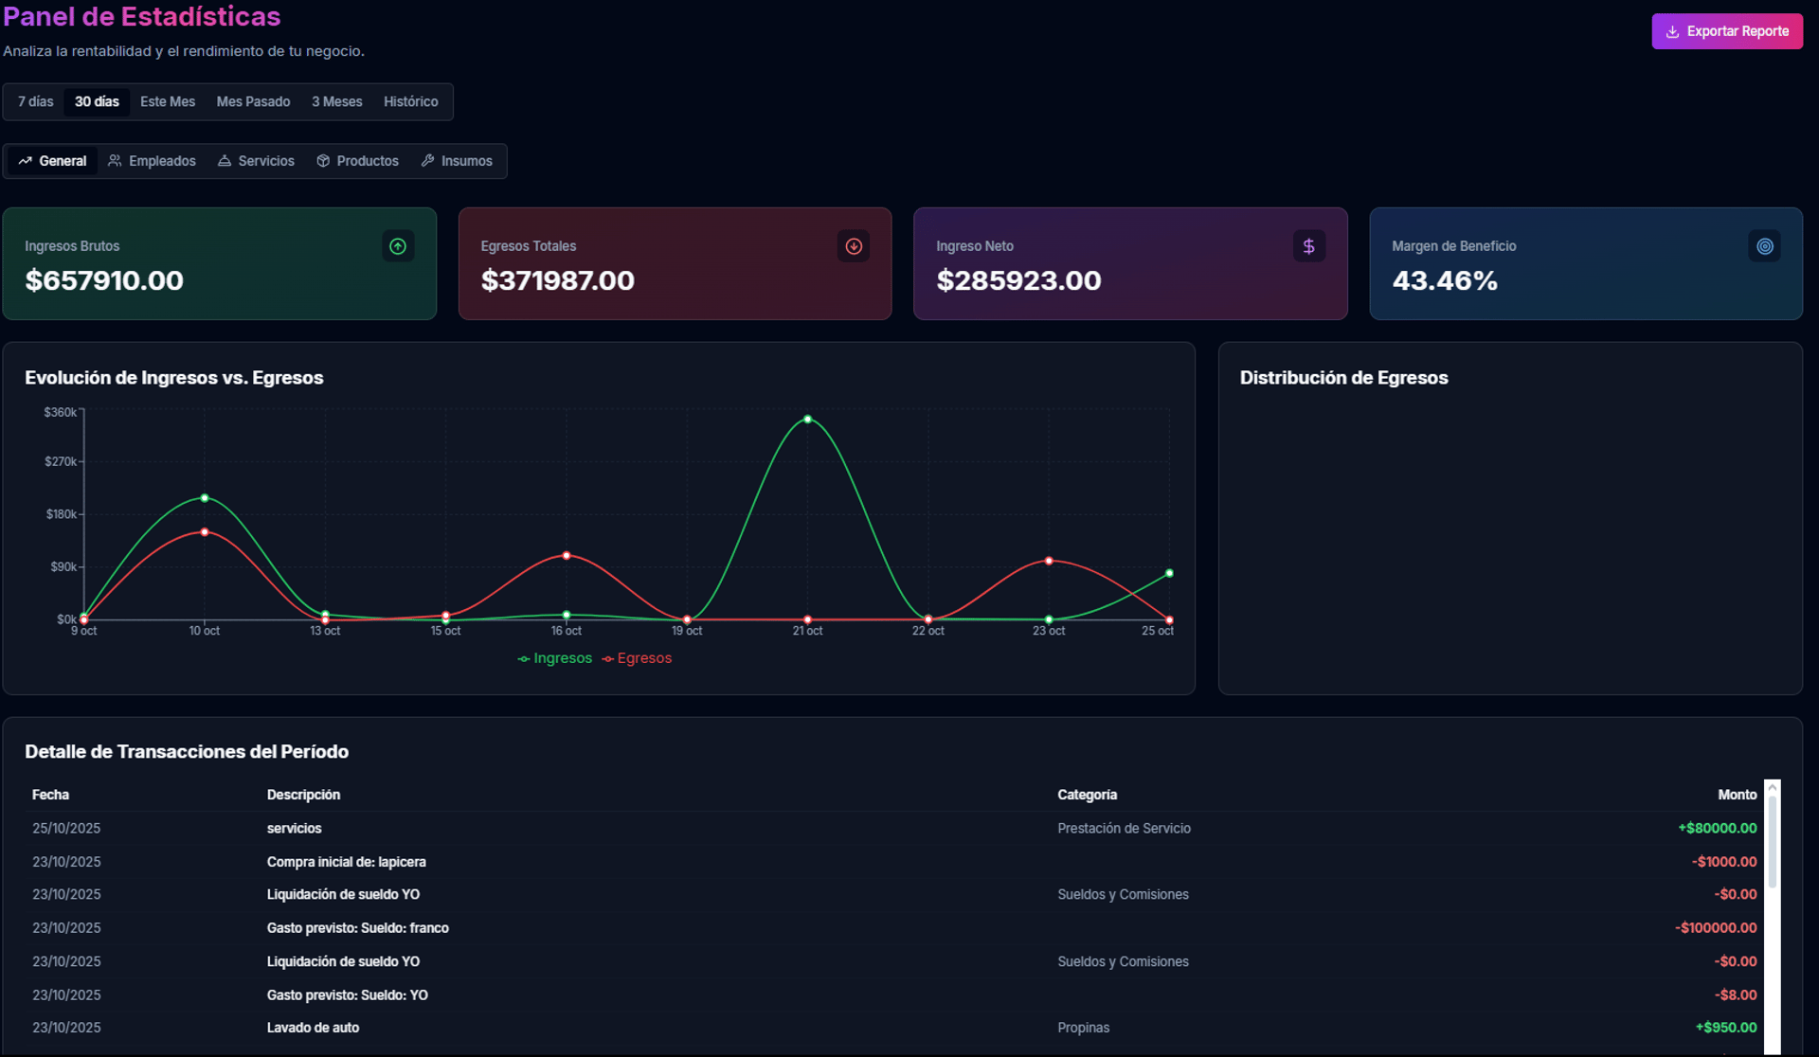Click the Insumos wrench icon

[x=428, y=161]
